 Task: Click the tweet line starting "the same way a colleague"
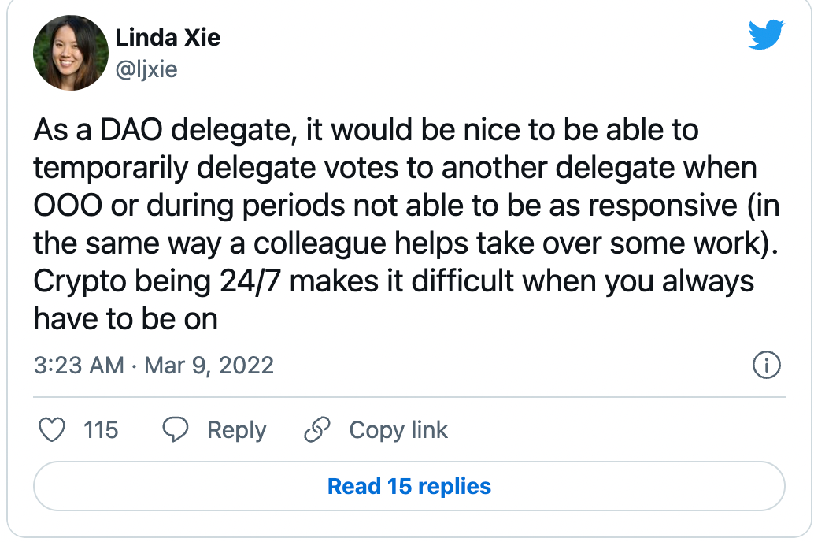406,243
